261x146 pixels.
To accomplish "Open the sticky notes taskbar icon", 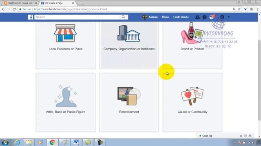I will [x=88, y=142].
